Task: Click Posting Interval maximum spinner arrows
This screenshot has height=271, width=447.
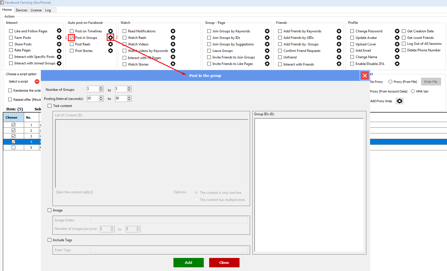Action: 129,98
